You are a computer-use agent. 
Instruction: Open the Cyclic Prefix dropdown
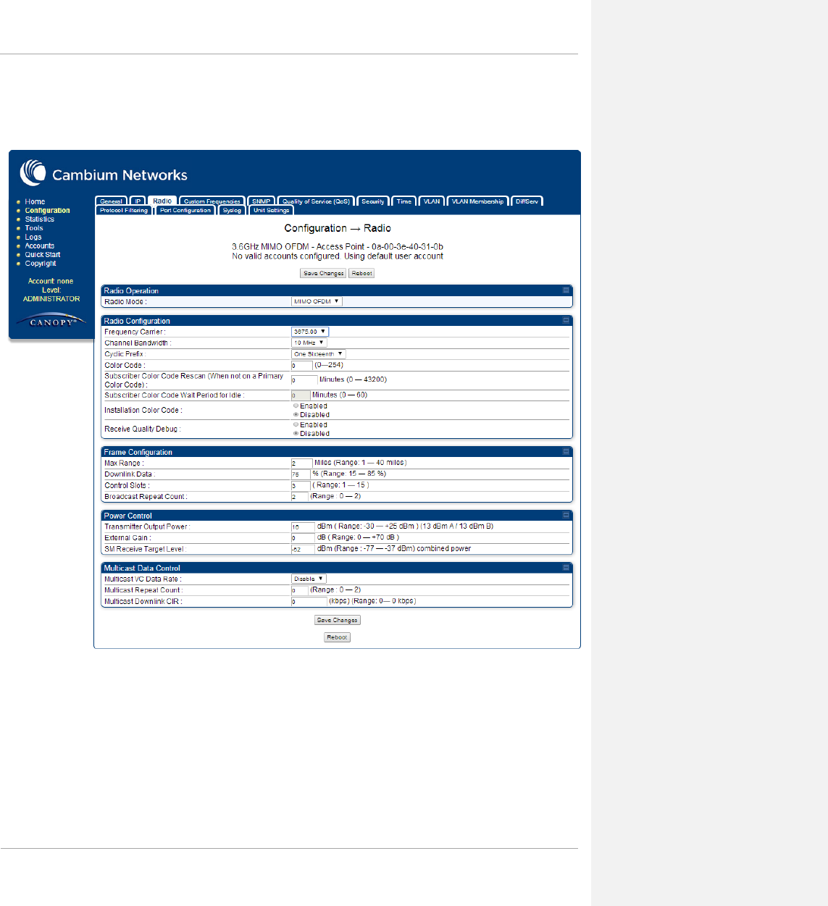pyautogui.click(x=319, y=354)
